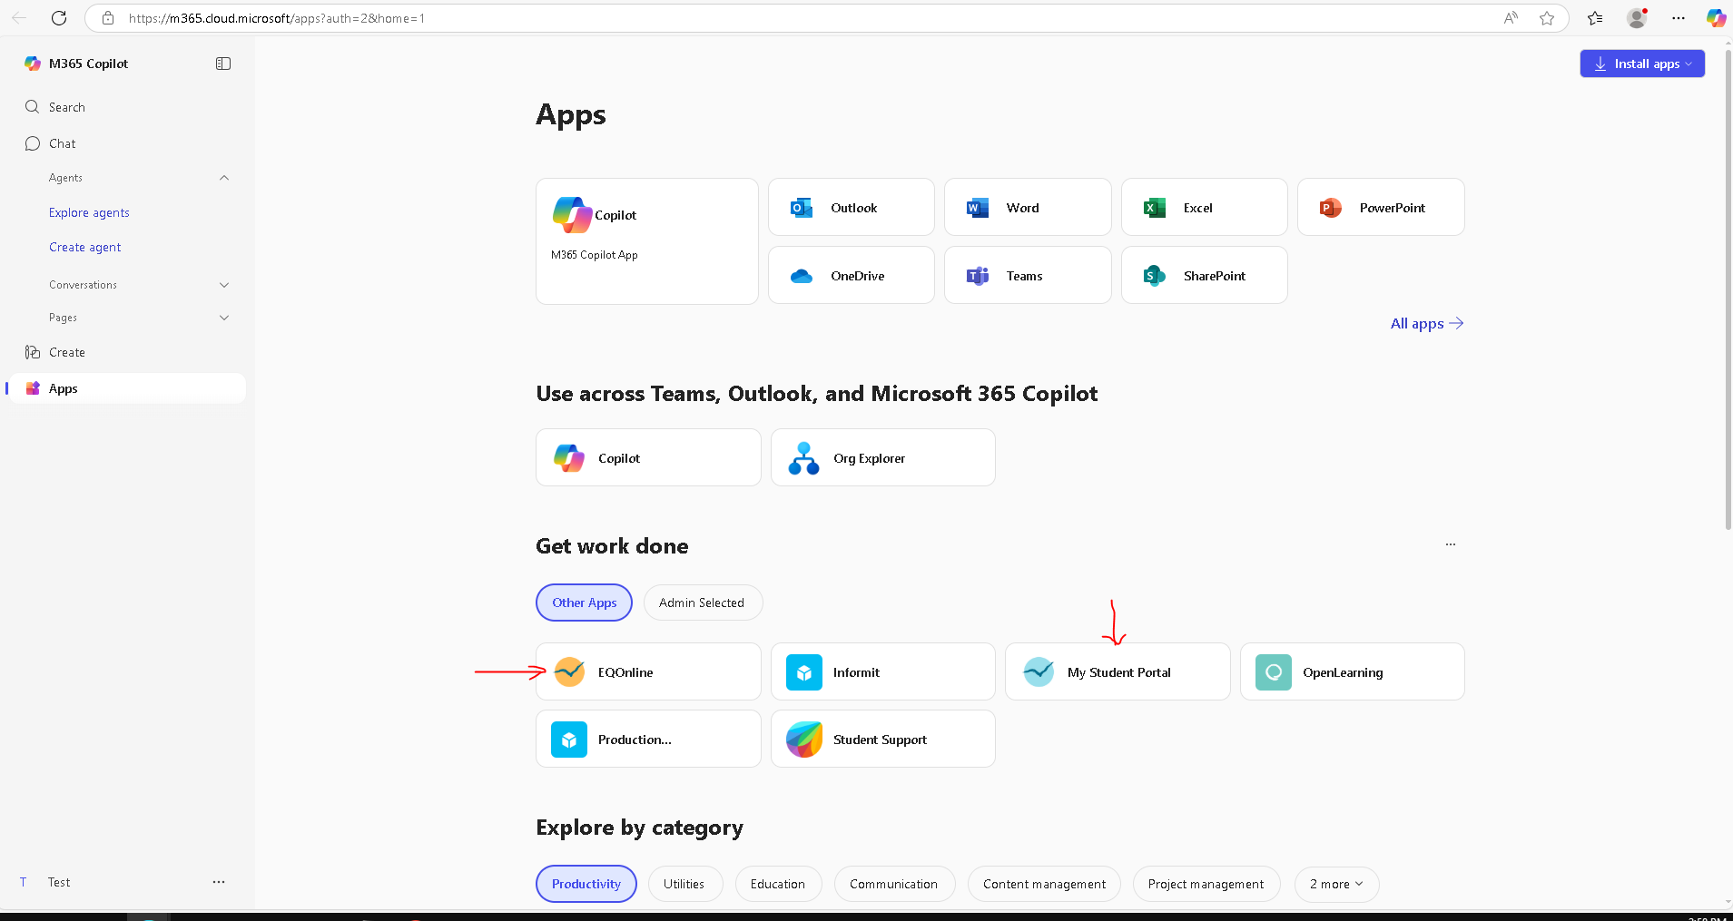This screenshot has height=921, width=1733.
Task: Add this page to favorites
Action: (x=1547, y=18)
